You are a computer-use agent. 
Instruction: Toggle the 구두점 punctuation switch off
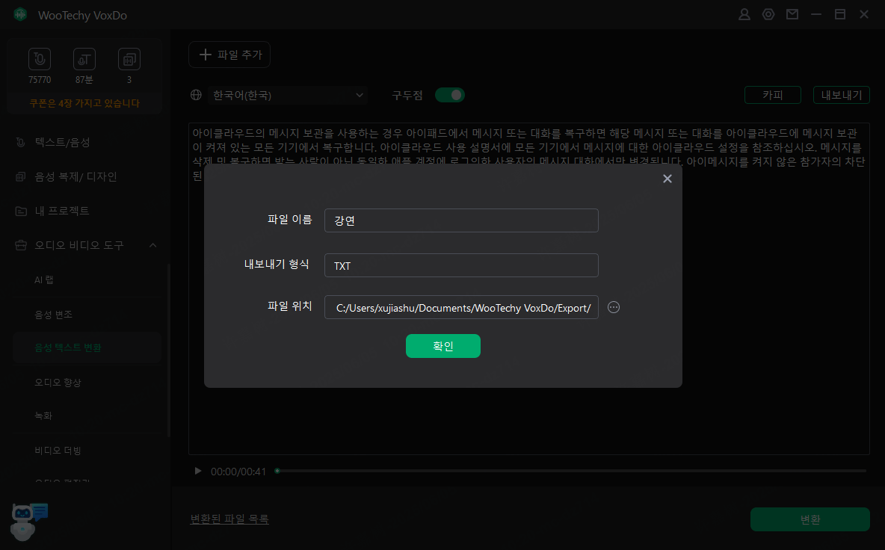tap(450, 95)
